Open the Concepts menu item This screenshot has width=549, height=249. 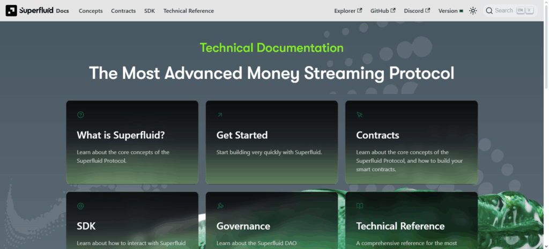coord(91,11)
